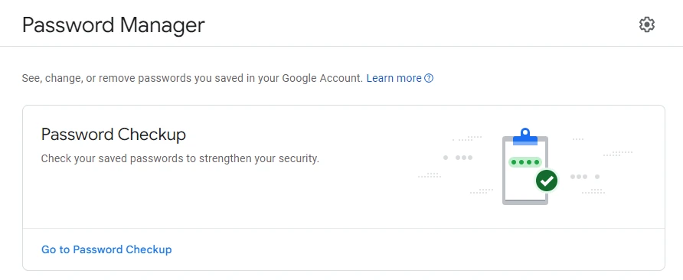This screenshot has height=280, width=683.
Task: Click gray dots left of clipboard
Action: pyautogui.click(x=458, y=158)
